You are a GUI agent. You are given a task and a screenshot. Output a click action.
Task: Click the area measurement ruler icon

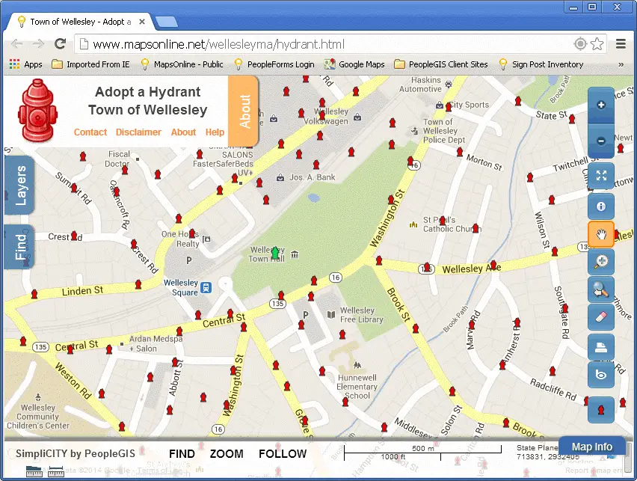(34, 471)
